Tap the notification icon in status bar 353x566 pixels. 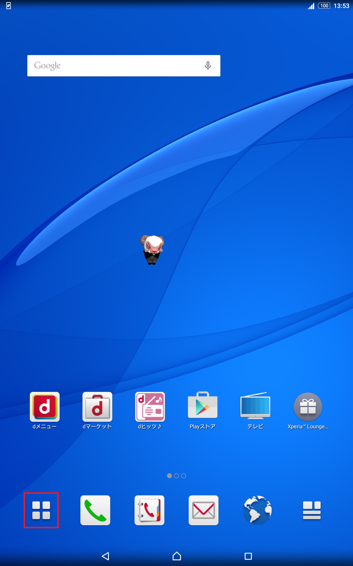pyautogui.click(x=9, y=6)
